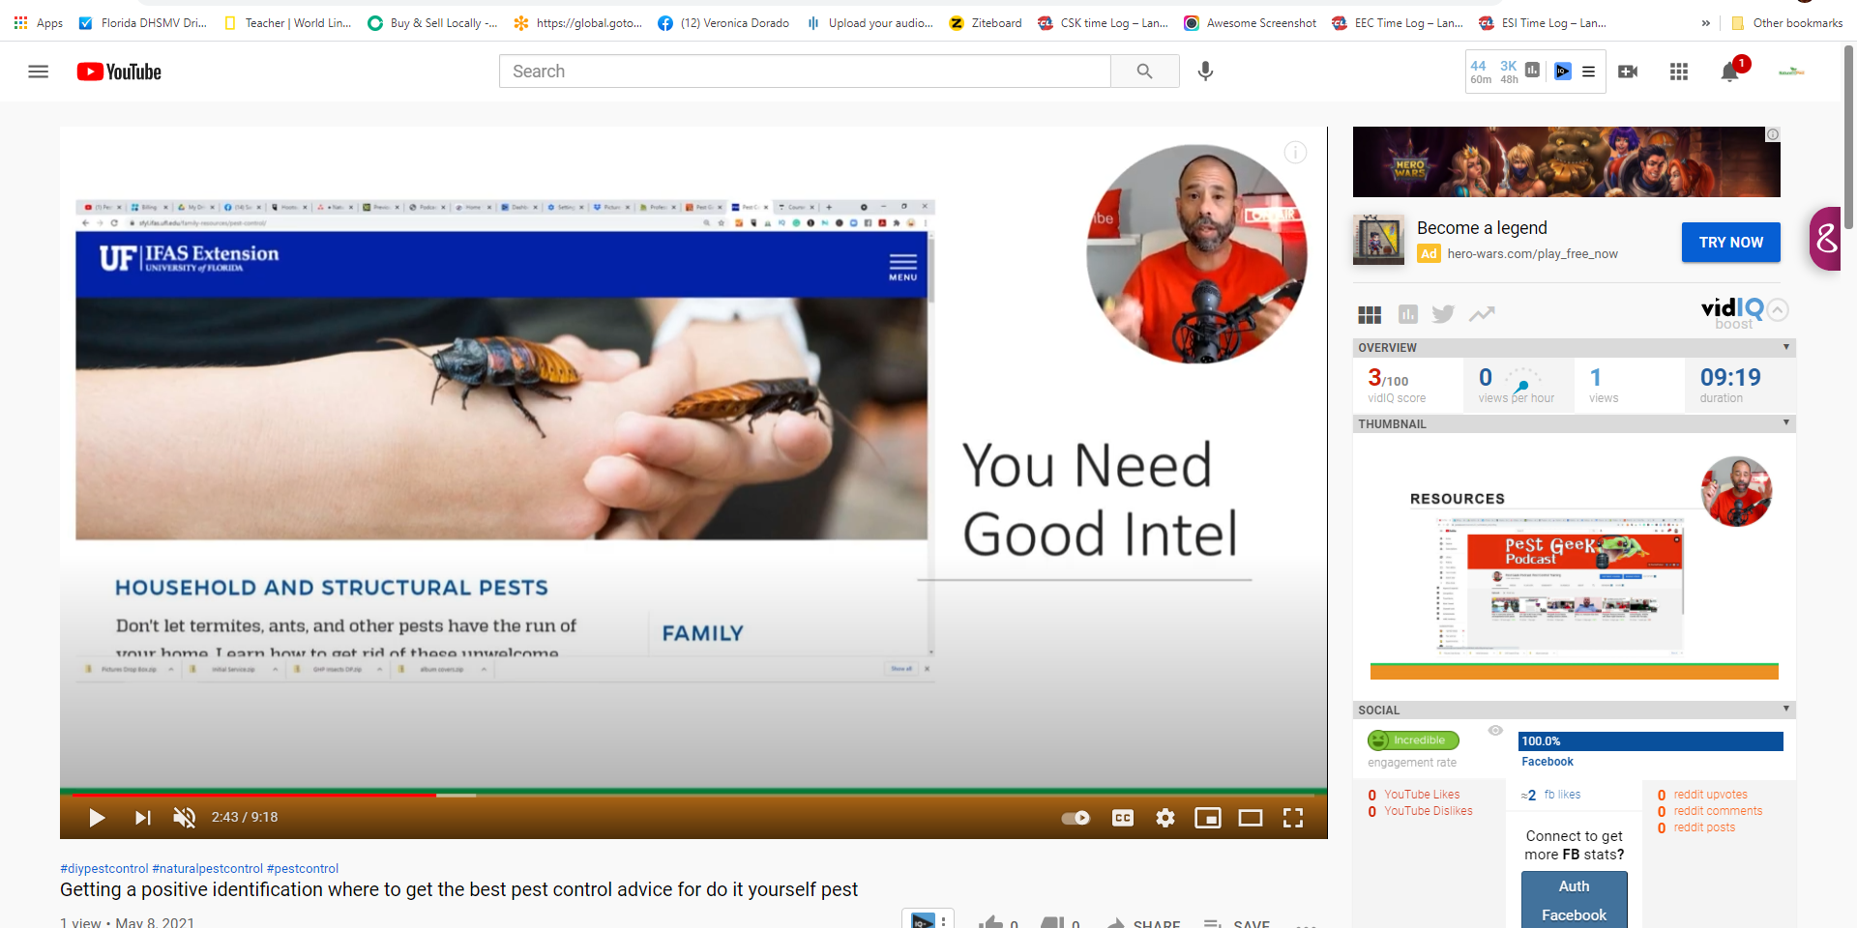Open vidIQ stats bar chart icon in header
1857x928 pixels.
[1533, 71]
